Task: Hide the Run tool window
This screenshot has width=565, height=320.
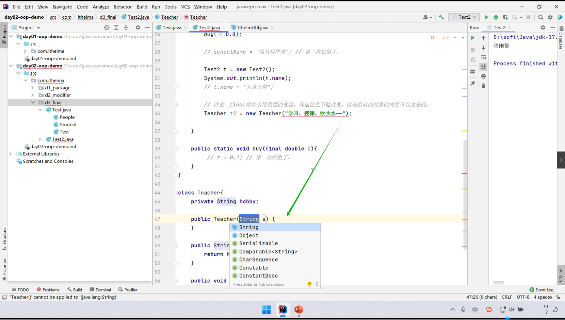Action: [552, 28]
